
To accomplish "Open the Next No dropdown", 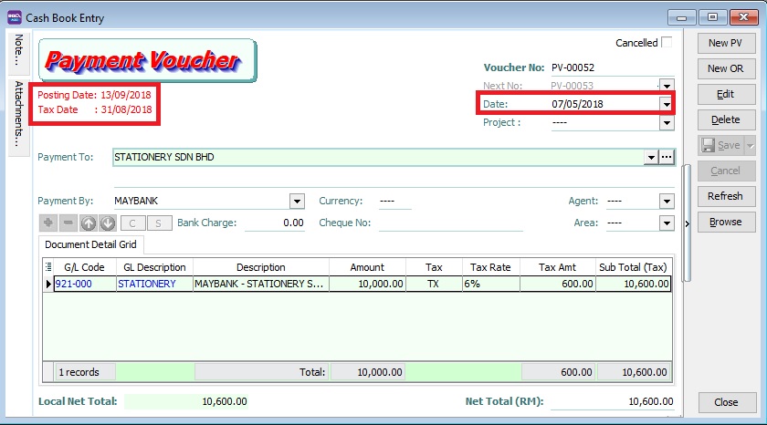I will click(667, 86).
